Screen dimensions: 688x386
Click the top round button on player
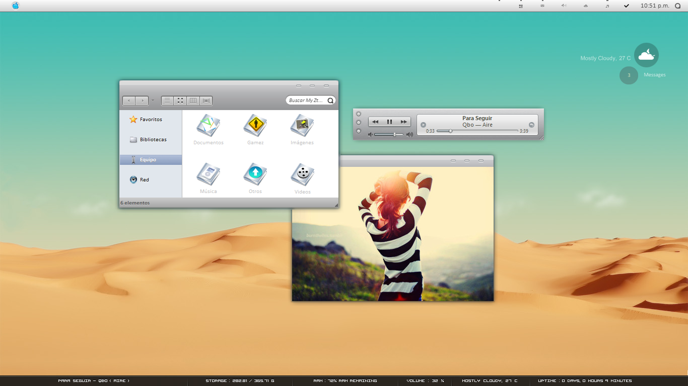pos(359,114)
